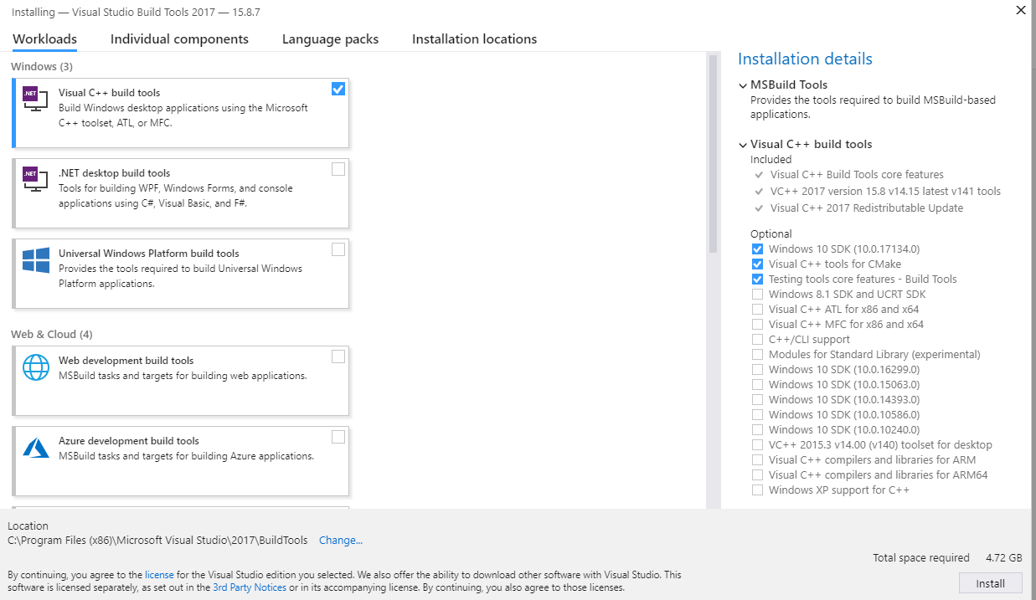Click the Total space required 4.72 GB value
The image size is (1036, 600).
pyautogui.click(x=1004, y=558)
